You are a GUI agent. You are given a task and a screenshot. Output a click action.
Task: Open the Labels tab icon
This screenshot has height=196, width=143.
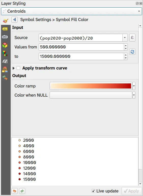[x=5, y=29]
